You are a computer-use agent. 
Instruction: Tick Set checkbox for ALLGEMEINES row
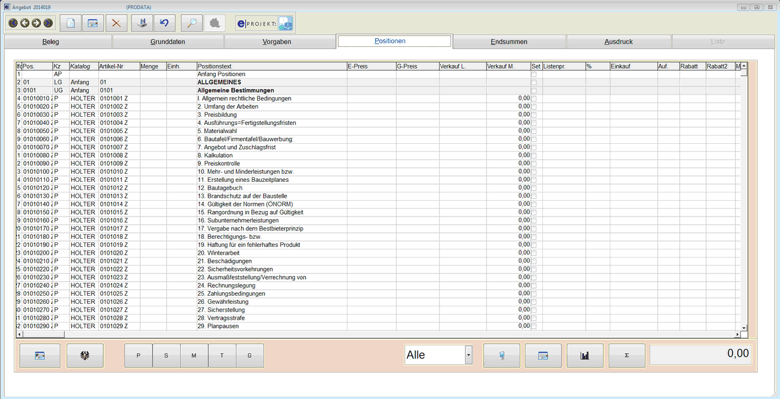coord(533,83)
